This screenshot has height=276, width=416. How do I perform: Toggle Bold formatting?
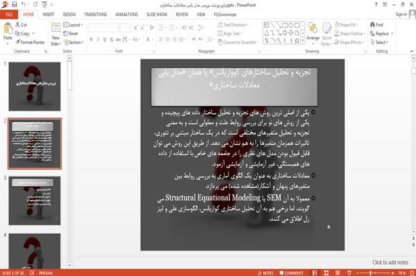[x=92, y=39]
